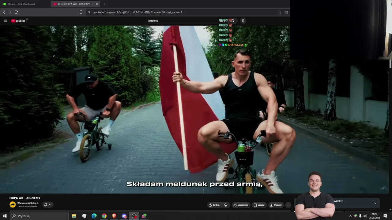Open the Windows Start menu

pos(5,216)
